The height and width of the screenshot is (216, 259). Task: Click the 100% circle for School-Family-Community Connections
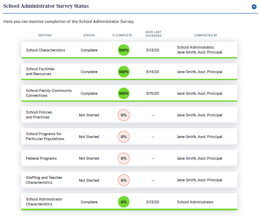(x=123, y=94)
